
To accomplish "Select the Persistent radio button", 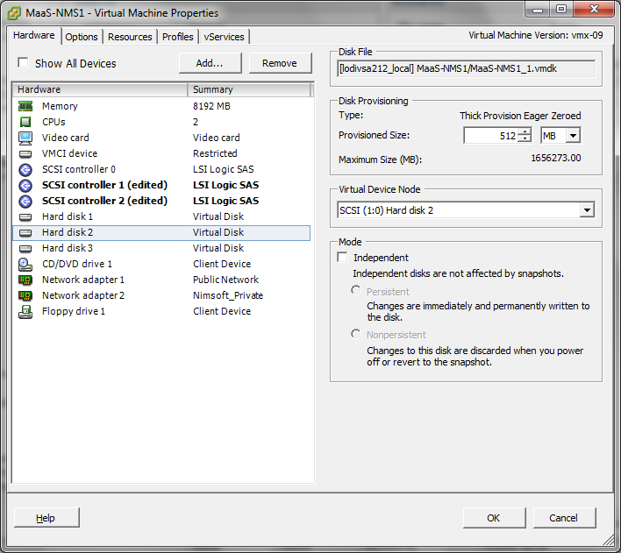I will 355,290.
